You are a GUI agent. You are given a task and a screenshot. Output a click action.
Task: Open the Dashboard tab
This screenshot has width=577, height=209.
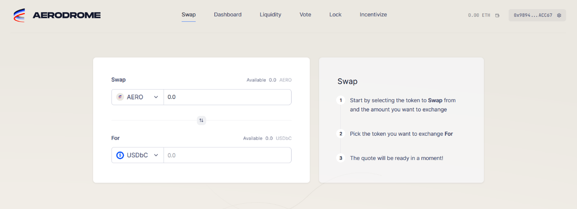click(228, 15)
